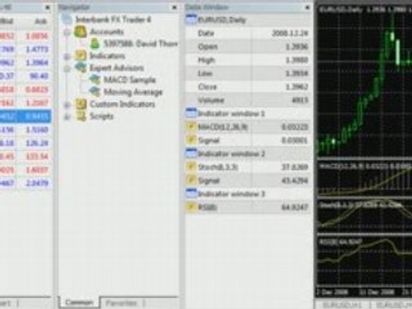Expand the Custom Indicators node
This screenshot has width=412, height=309.
67,105
